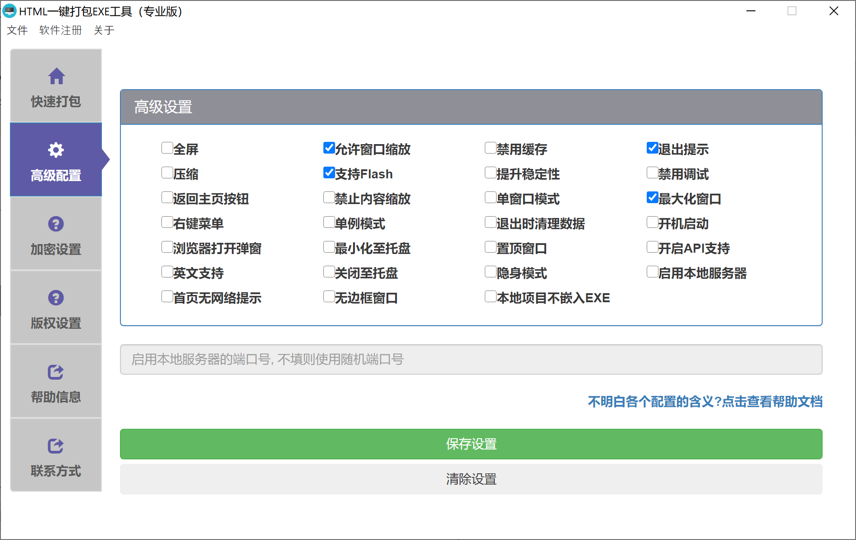
Task: Enable 禁用调试 checkbox
Action: point(653,172)
